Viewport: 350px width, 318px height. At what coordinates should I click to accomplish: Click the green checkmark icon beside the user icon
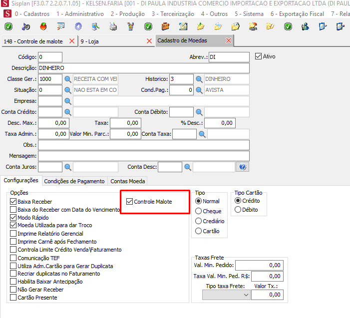click(288, 26)
